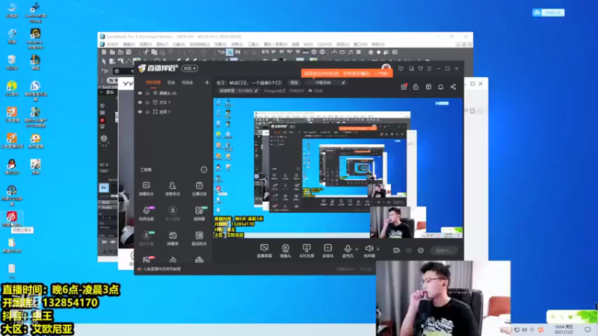Mute the 麦克风 microphone
Viewport: 598px width, 336px height.
348,251
